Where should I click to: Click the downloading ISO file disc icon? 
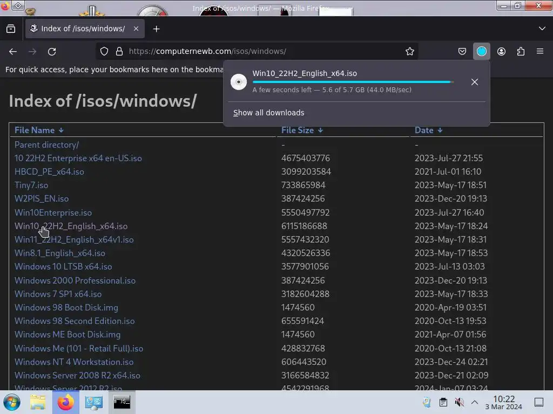[239, 82]
